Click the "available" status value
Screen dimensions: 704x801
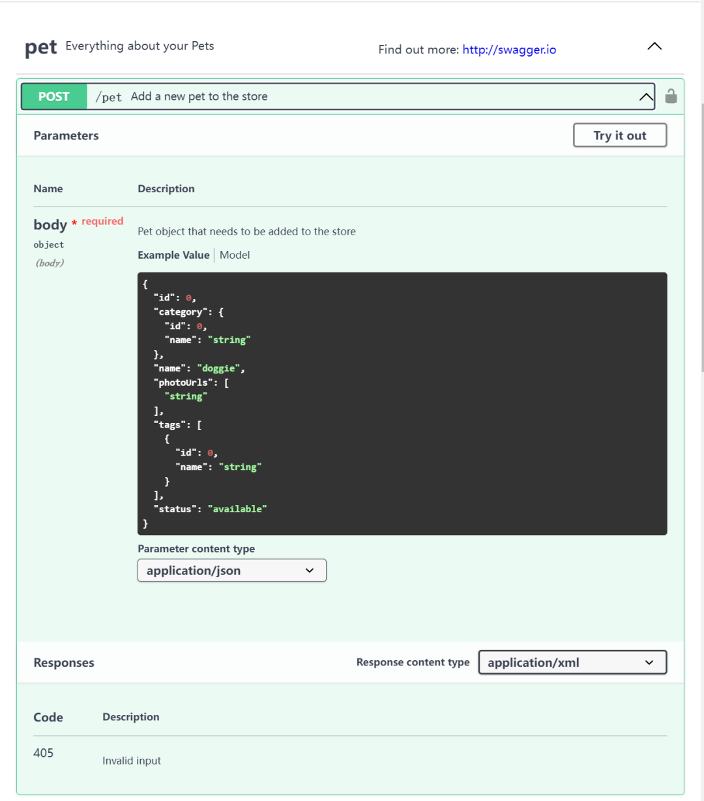pos(237,509)
